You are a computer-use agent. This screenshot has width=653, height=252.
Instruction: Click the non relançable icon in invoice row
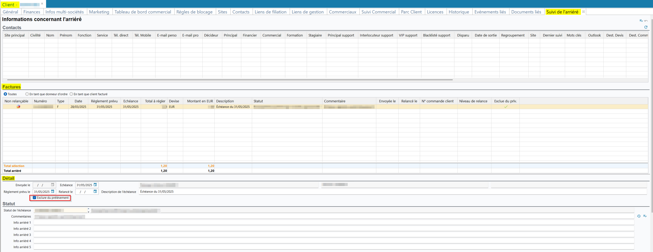18,107
